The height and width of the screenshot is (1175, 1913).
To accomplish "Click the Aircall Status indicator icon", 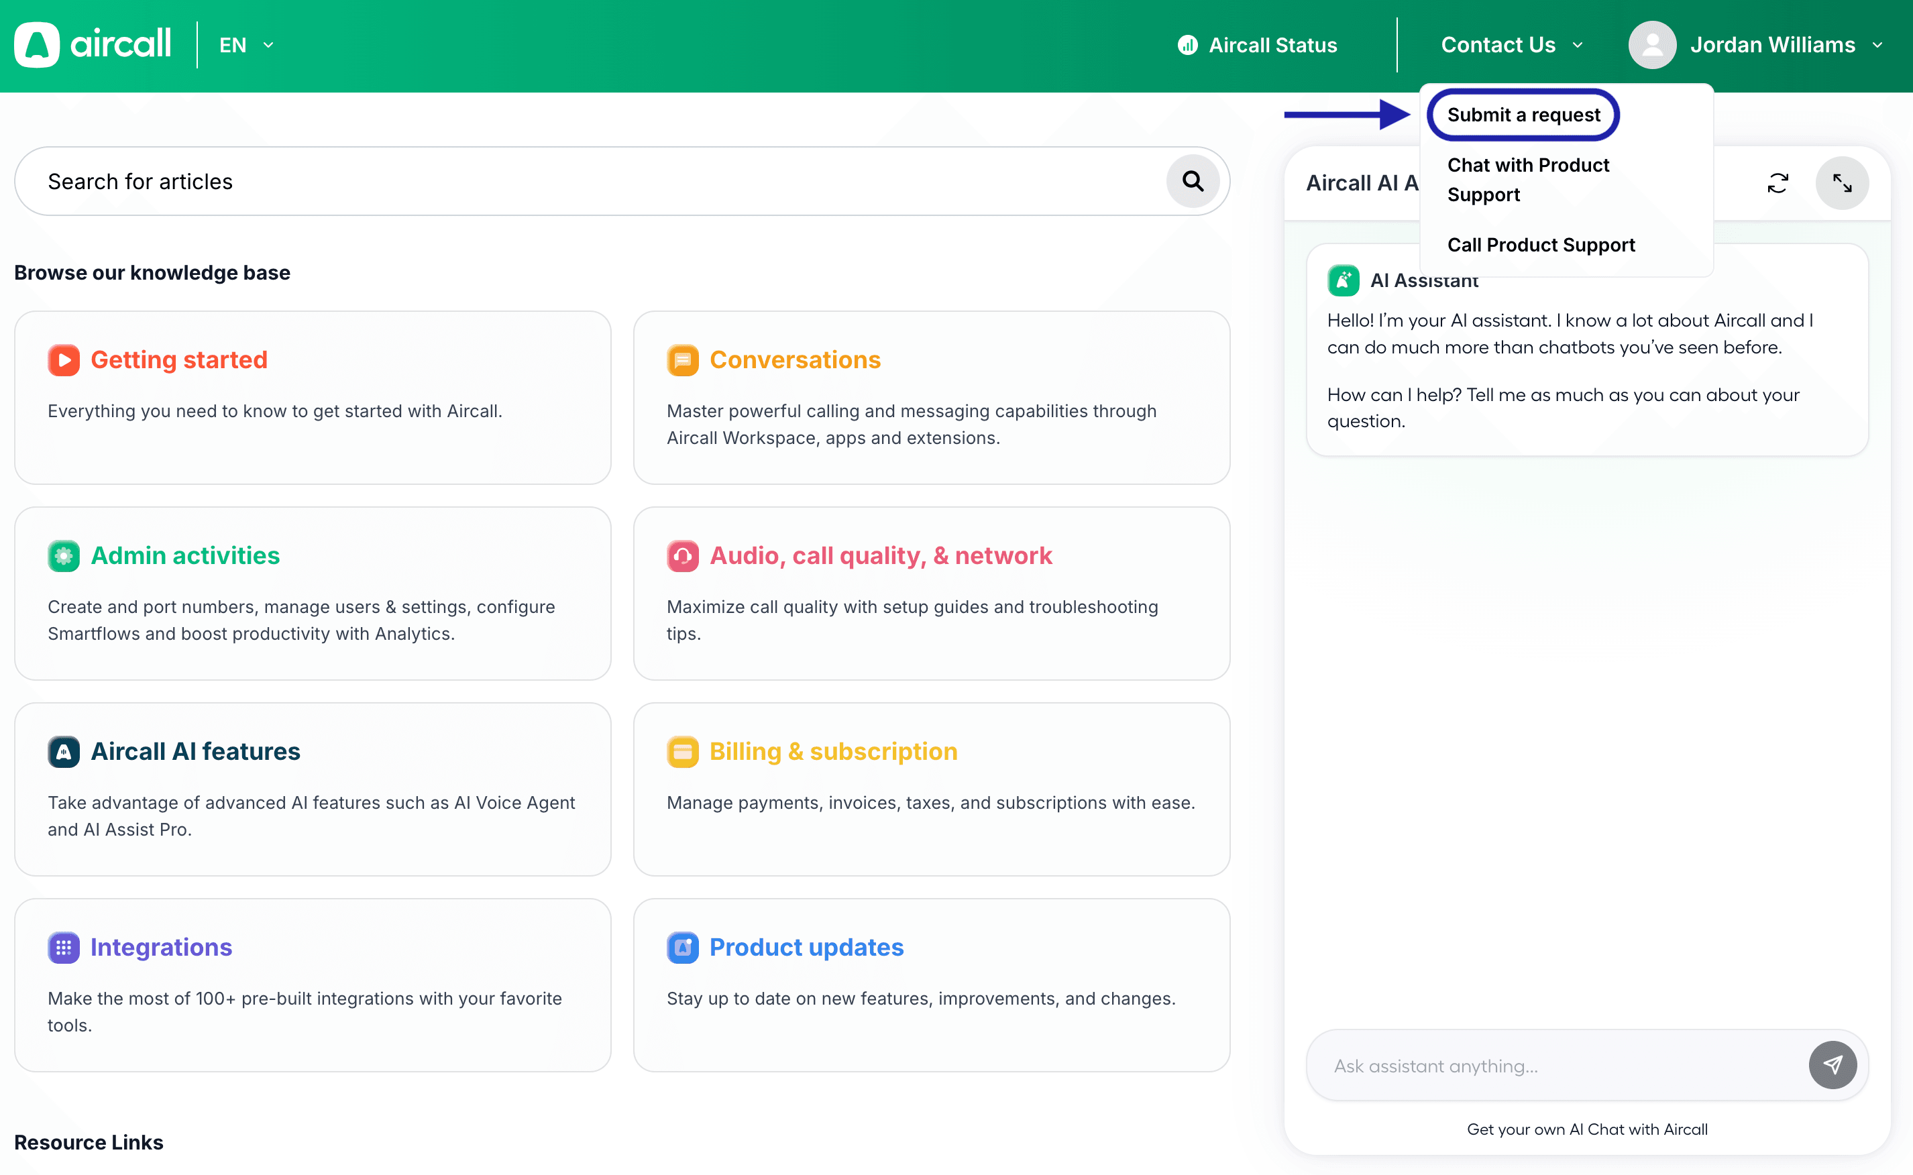I will (x=1187, y=45).
